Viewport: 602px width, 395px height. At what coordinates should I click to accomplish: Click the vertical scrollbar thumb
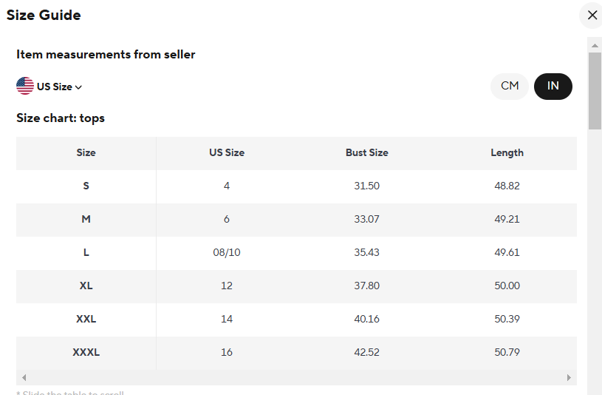pos(595,91)
